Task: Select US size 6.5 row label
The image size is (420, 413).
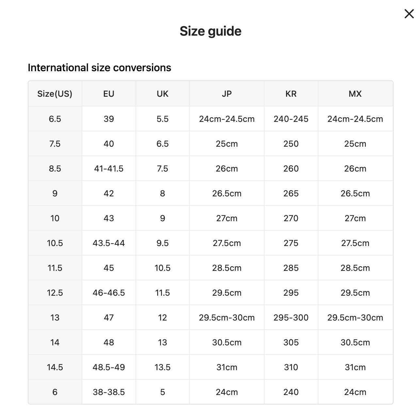Action: point(55,119)
